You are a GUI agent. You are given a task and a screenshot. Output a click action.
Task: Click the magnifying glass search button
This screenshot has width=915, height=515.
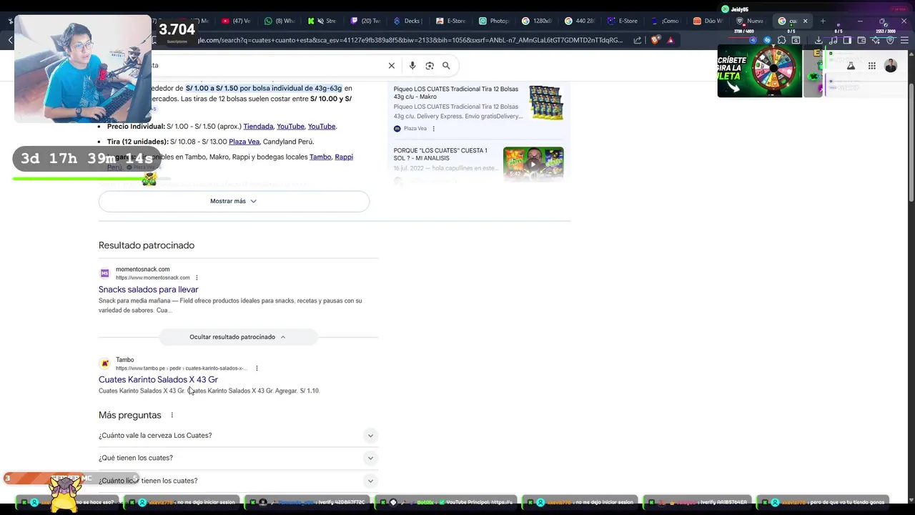[446, 65]
